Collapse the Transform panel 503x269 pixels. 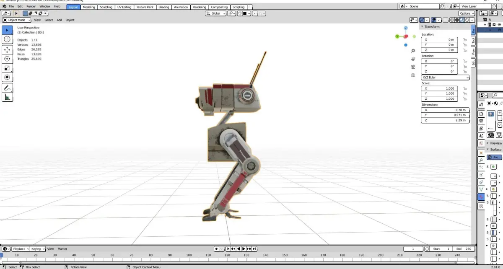[x=432, y=26]
